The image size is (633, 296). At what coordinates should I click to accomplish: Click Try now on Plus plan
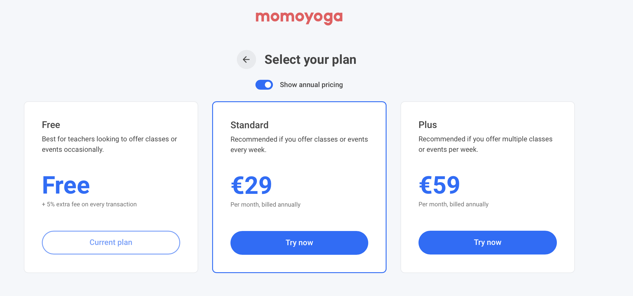pos(488,243)
